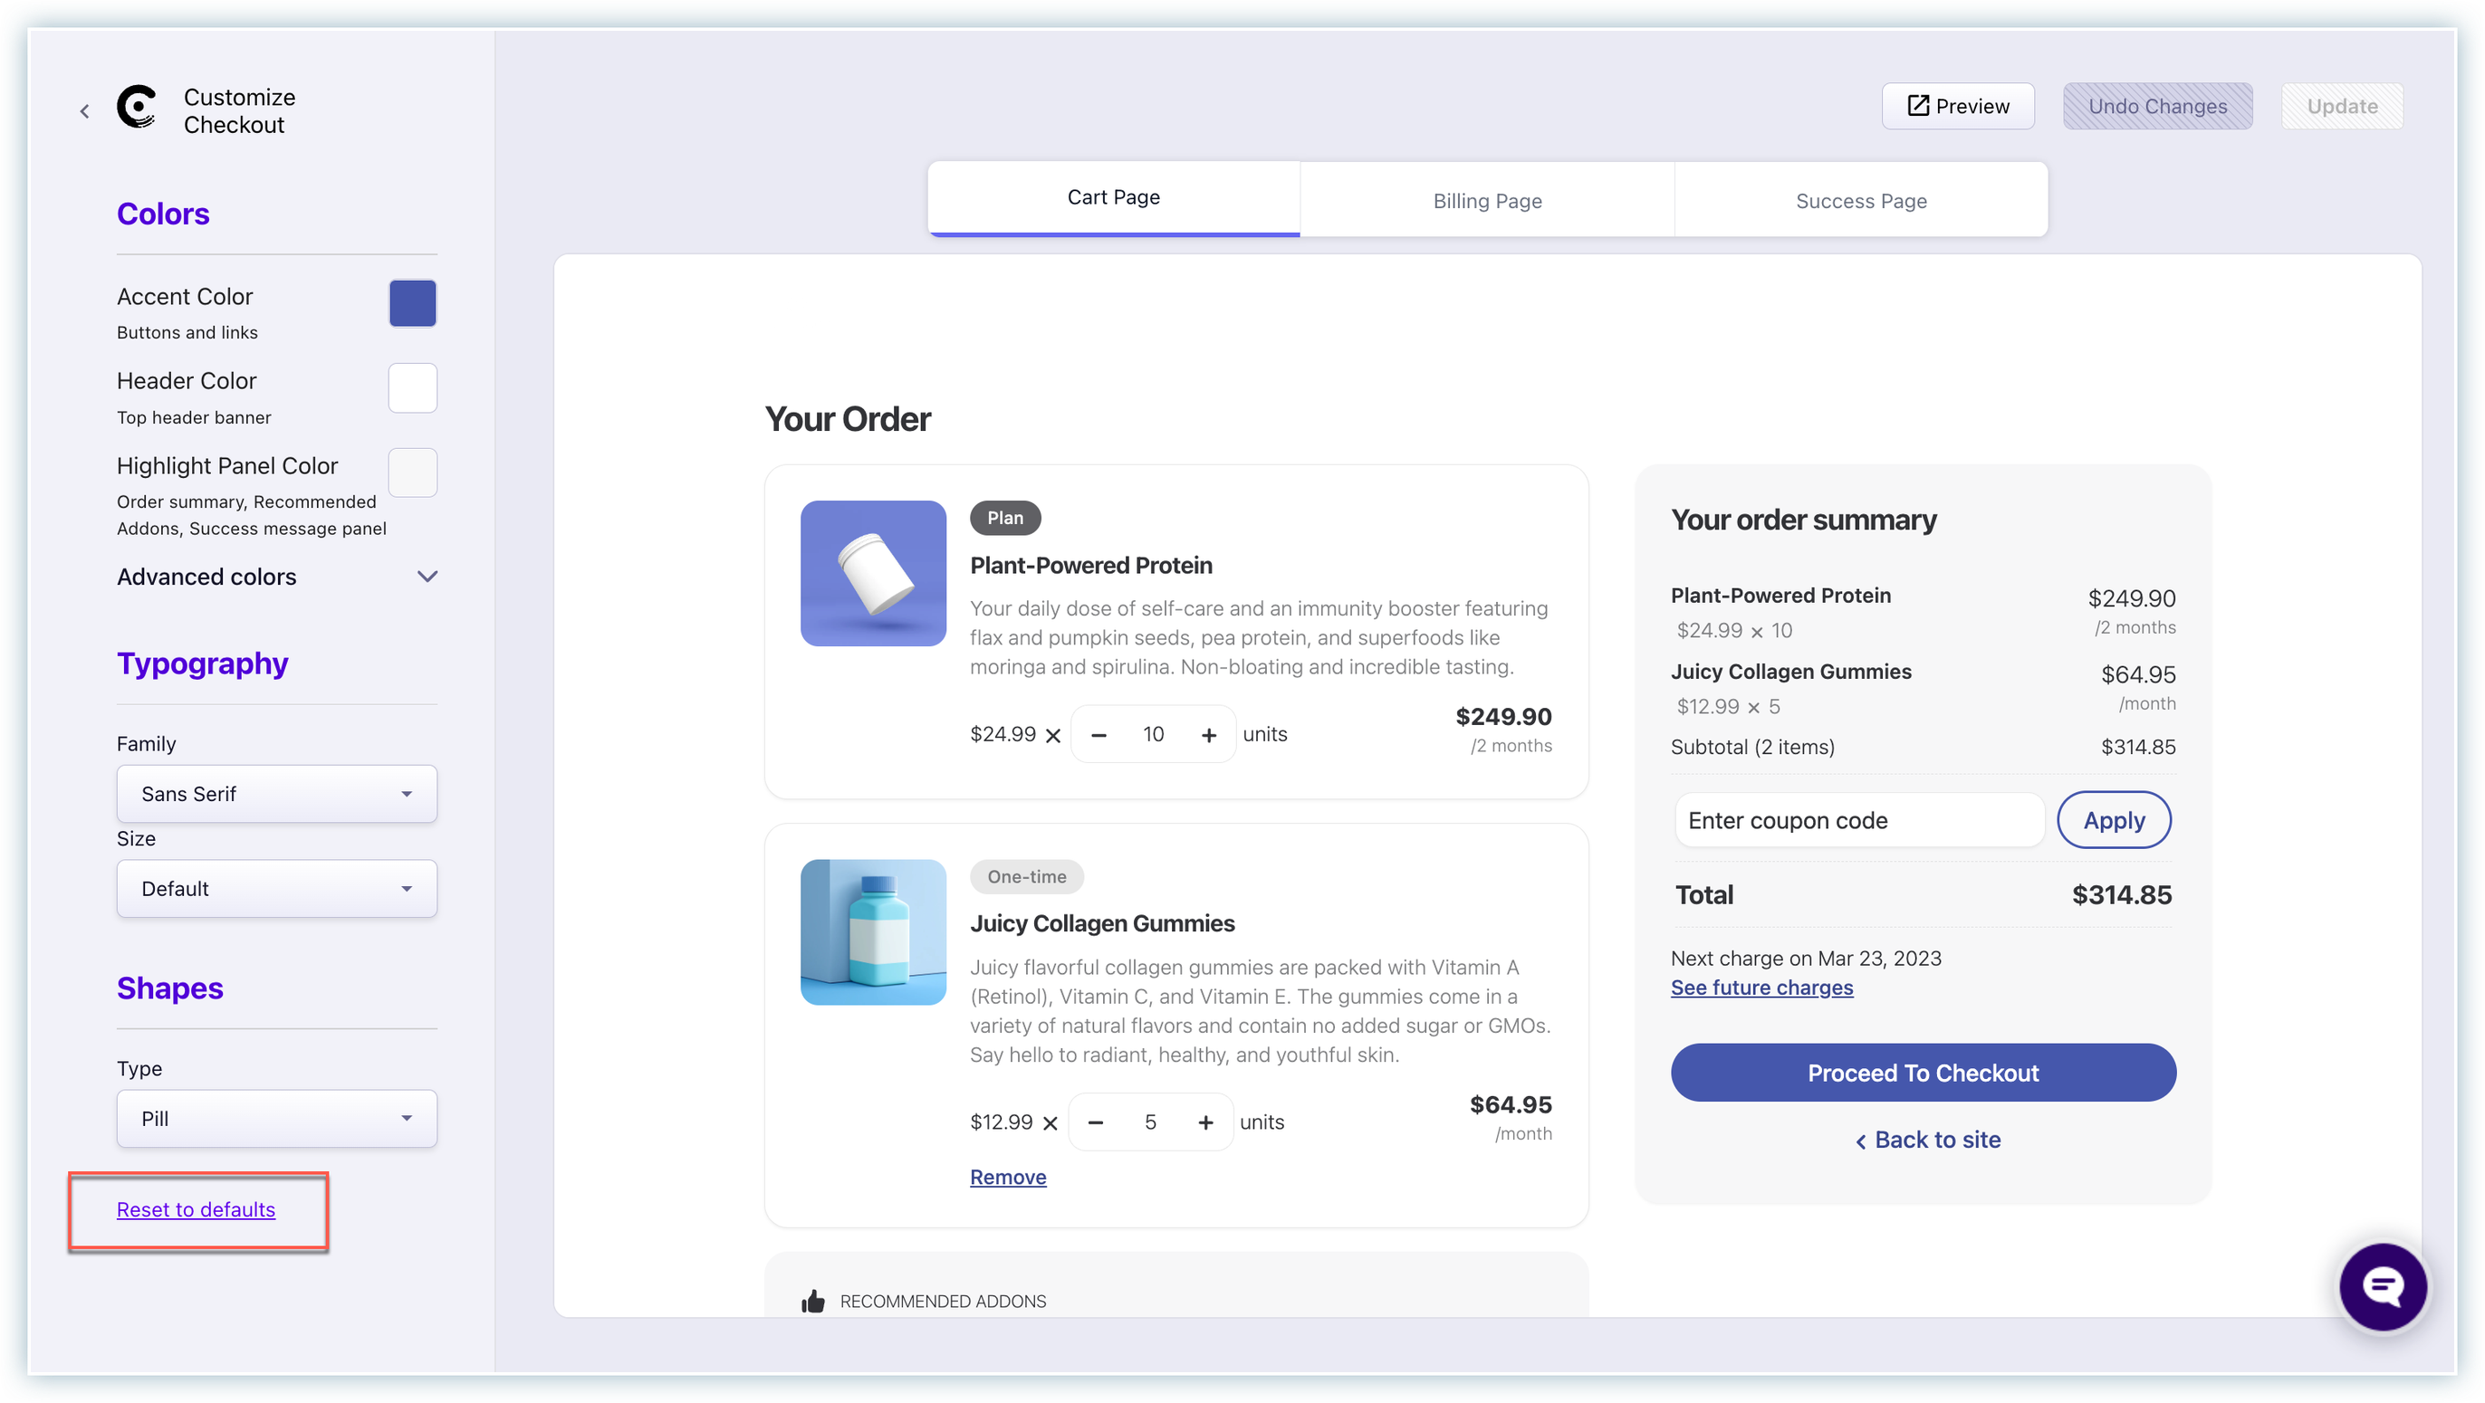This screenshot has height=1403, width=2485.
Task: Click the quantity value 10 field
Action: click(x=1154, y=735)
